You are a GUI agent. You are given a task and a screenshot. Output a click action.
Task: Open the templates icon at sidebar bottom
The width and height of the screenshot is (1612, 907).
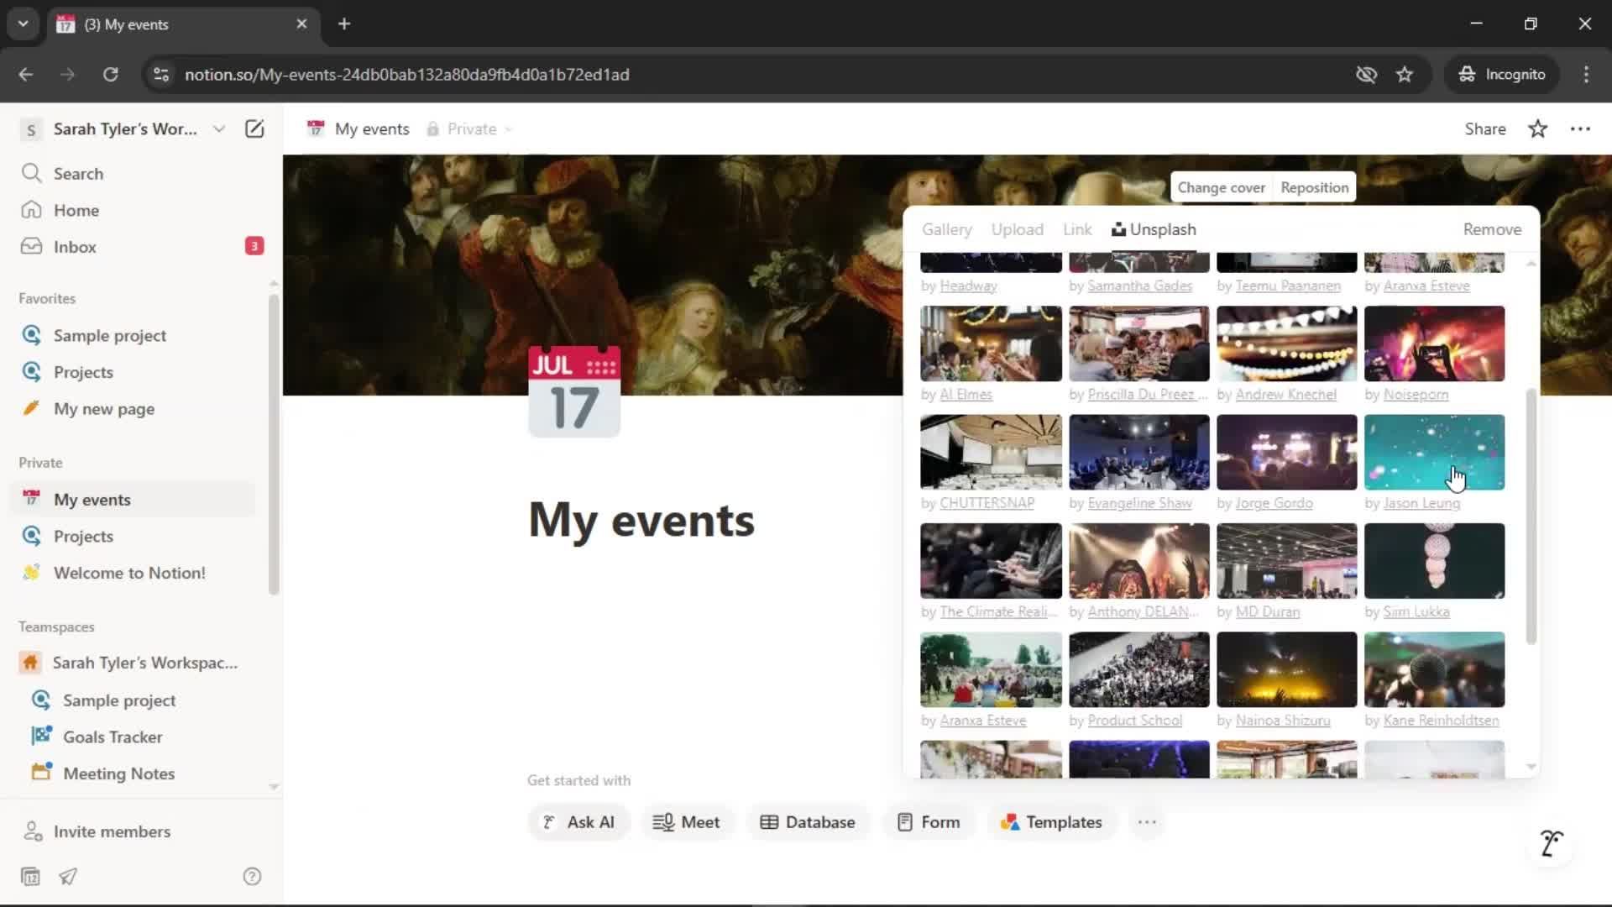(x=30, y=877)
